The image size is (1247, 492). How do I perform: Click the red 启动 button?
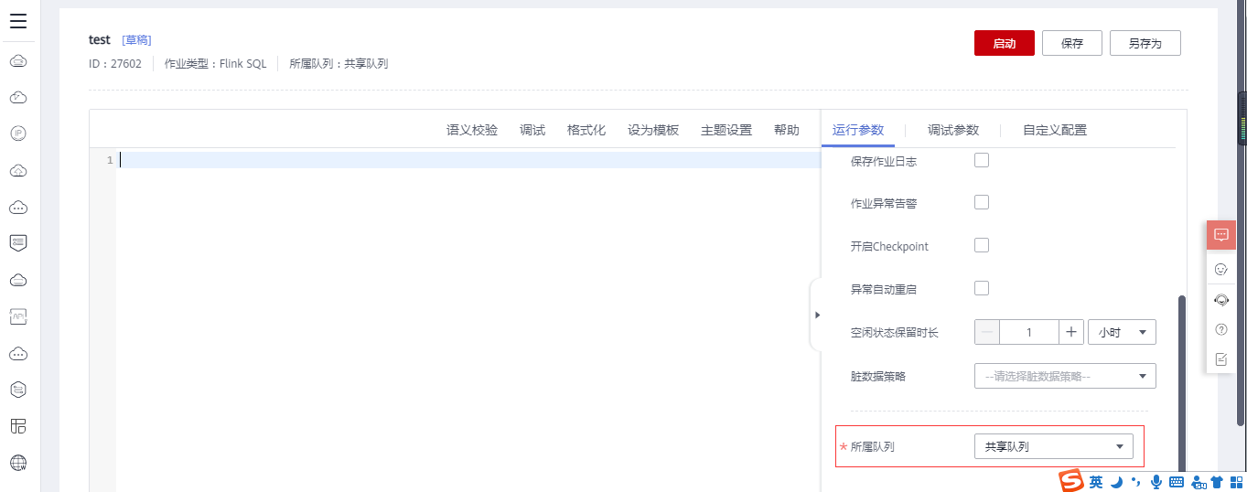pyautogui.click(x=1004, y=43)
